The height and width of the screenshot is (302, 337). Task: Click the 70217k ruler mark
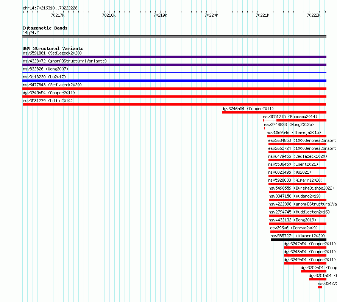click(x=58, y=15)
